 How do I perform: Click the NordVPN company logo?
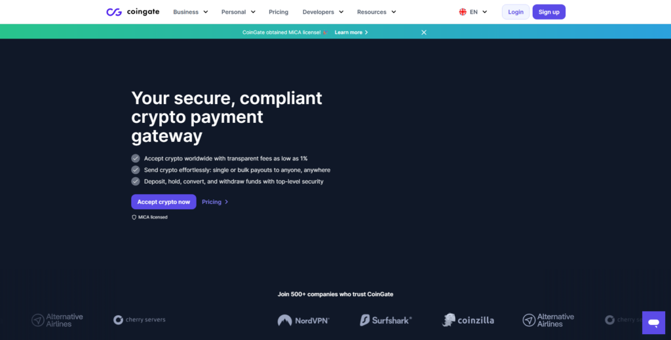coord(303,320)
